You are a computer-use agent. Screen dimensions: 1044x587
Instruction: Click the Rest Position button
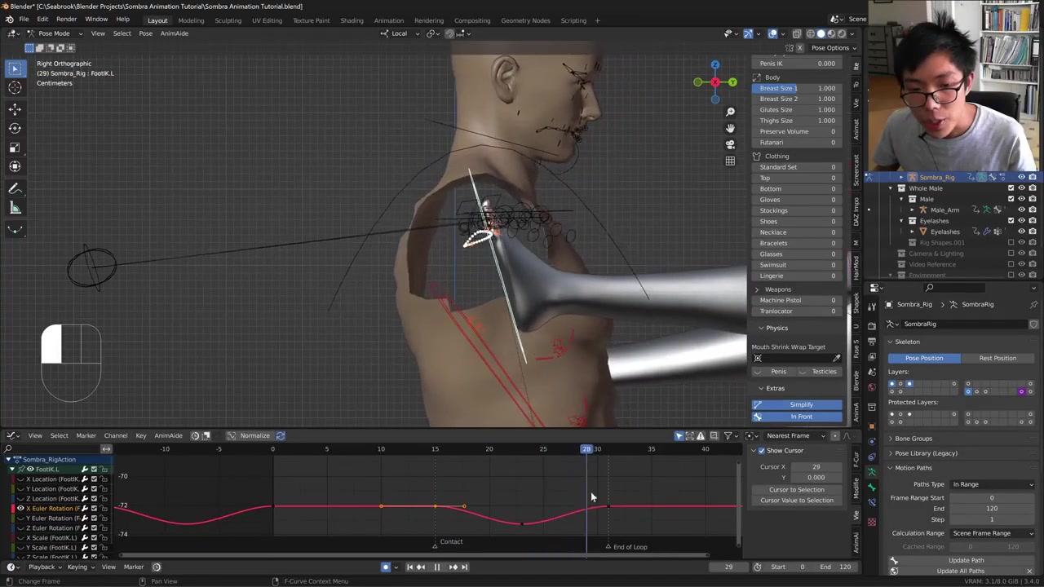998,358
